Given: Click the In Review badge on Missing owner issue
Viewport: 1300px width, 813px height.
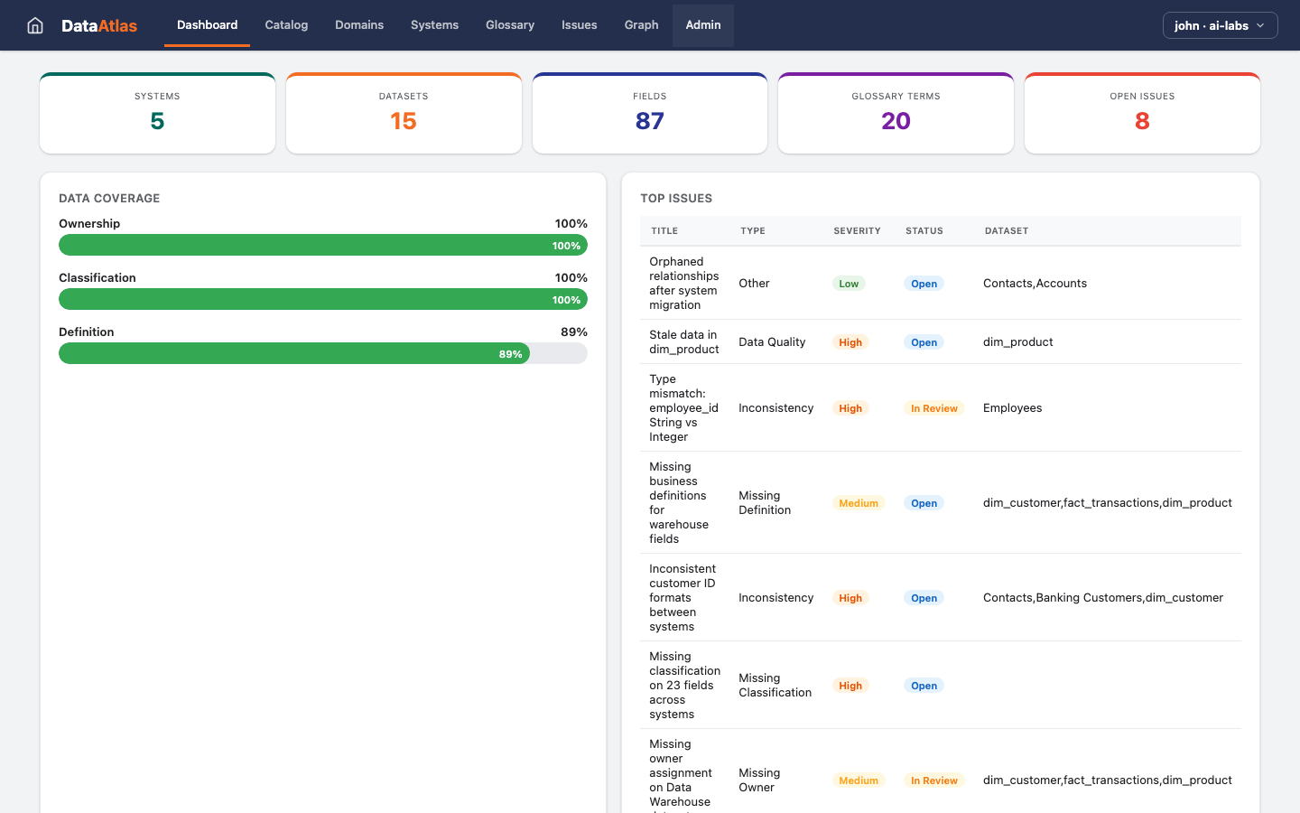Looking at the screenshot, I should coord(934,780).
